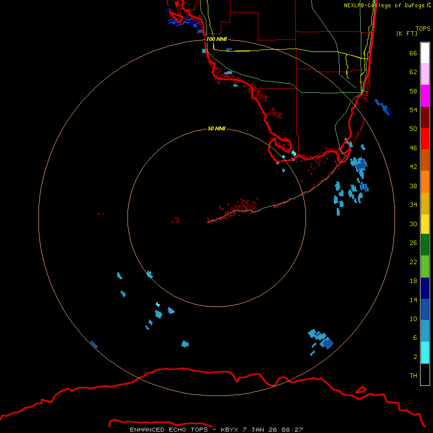Click the dark orange legend band

(x=425, y=160)
